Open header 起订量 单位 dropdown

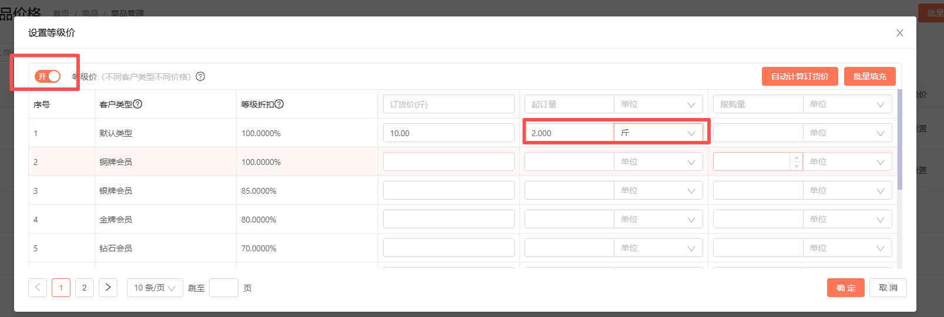click(x=659, y=104)
